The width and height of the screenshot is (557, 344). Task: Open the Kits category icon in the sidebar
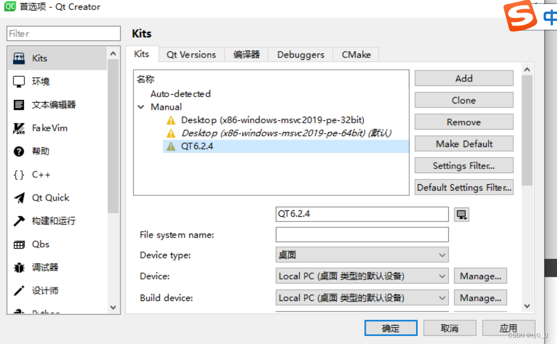click(19, 58)
